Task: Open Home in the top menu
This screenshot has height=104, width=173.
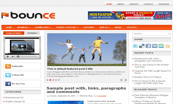Action: (109, 4)
